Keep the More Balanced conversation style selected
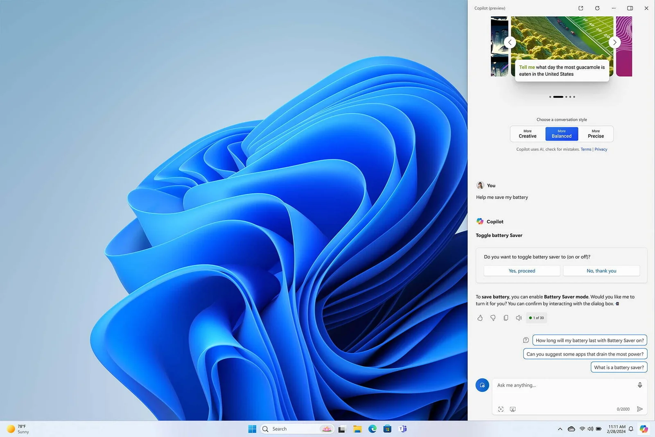 (x=561, y=134)
